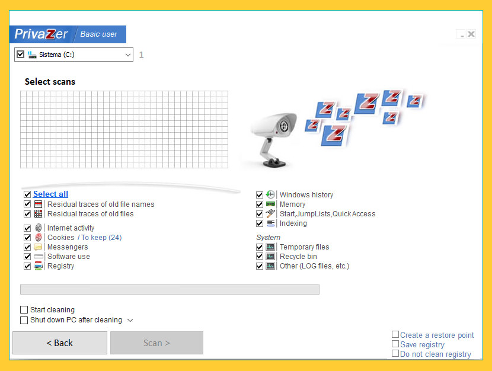492x371 pixels.
Task: Open the cookies To keep (24) list
Action: coord(100,237)
